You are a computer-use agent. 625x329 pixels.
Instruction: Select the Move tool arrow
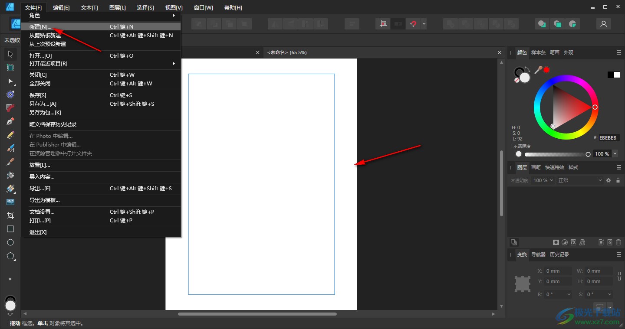coord(10,54)
